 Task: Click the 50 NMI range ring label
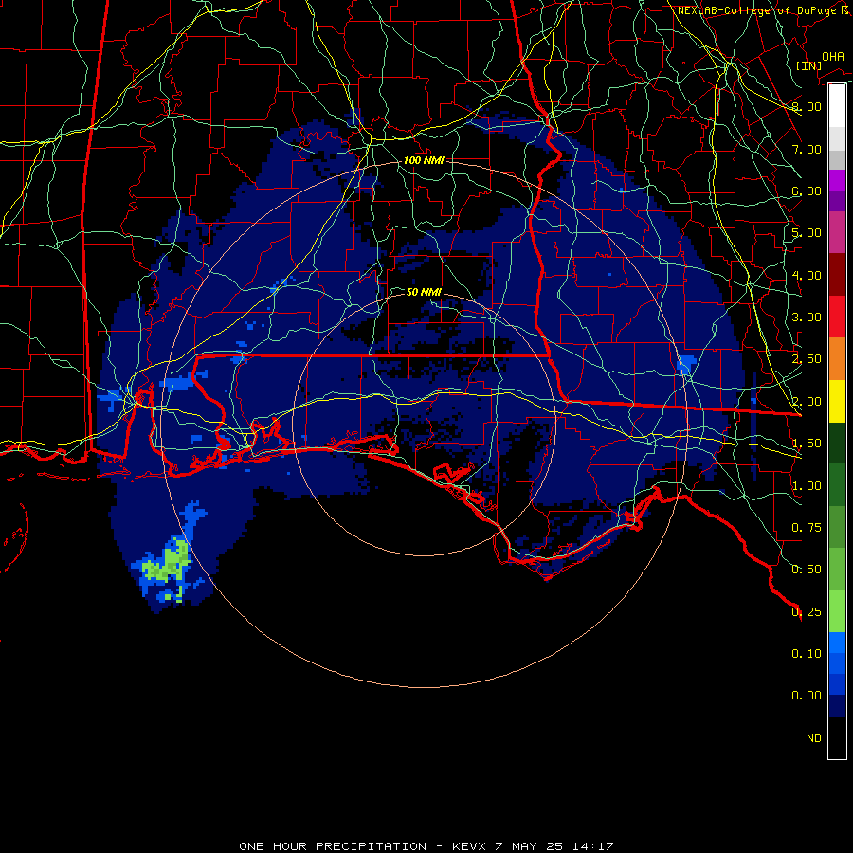(x=424, y=292)
